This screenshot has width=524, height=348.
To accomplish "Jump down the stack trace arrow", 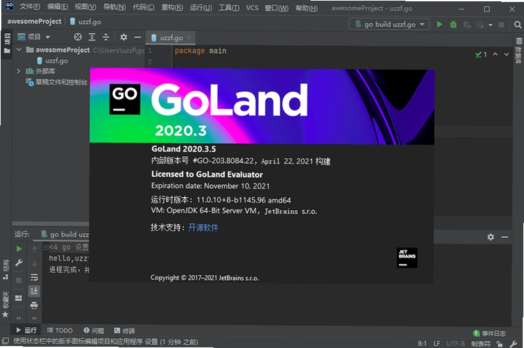I will pyautogui.click(x=34, y=263).
